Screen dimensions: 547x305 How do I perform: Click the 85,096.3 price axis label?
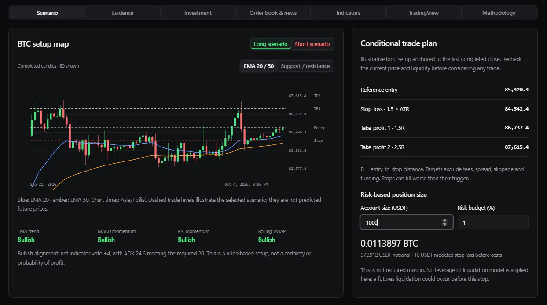pos(297,132)
